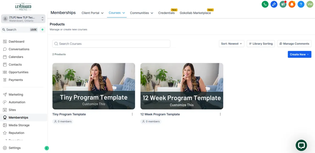Open the Credentials tab
Image resolution: width=315 pixels, height=153 pixels.
pyautogui.click(x=166, y=13)
